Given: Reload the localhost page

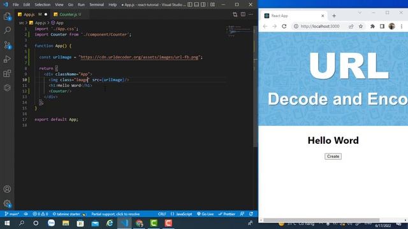Looking at the screenshot, I should 284,26.
